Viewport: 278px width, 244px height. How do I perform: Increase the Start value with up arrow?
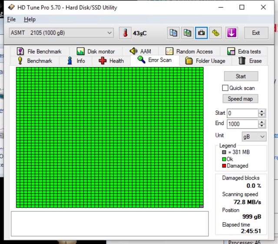pyautogui.click(x=262, y=111)
